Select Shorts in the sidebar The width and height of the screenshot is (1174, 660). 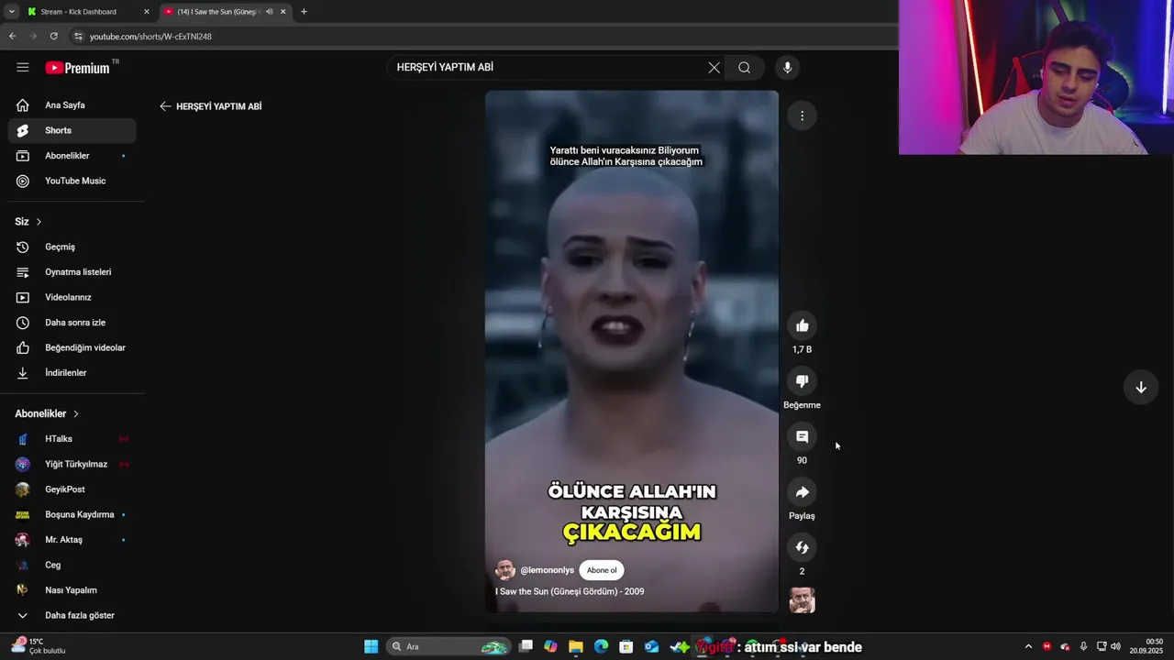click(x=72, y=130)
